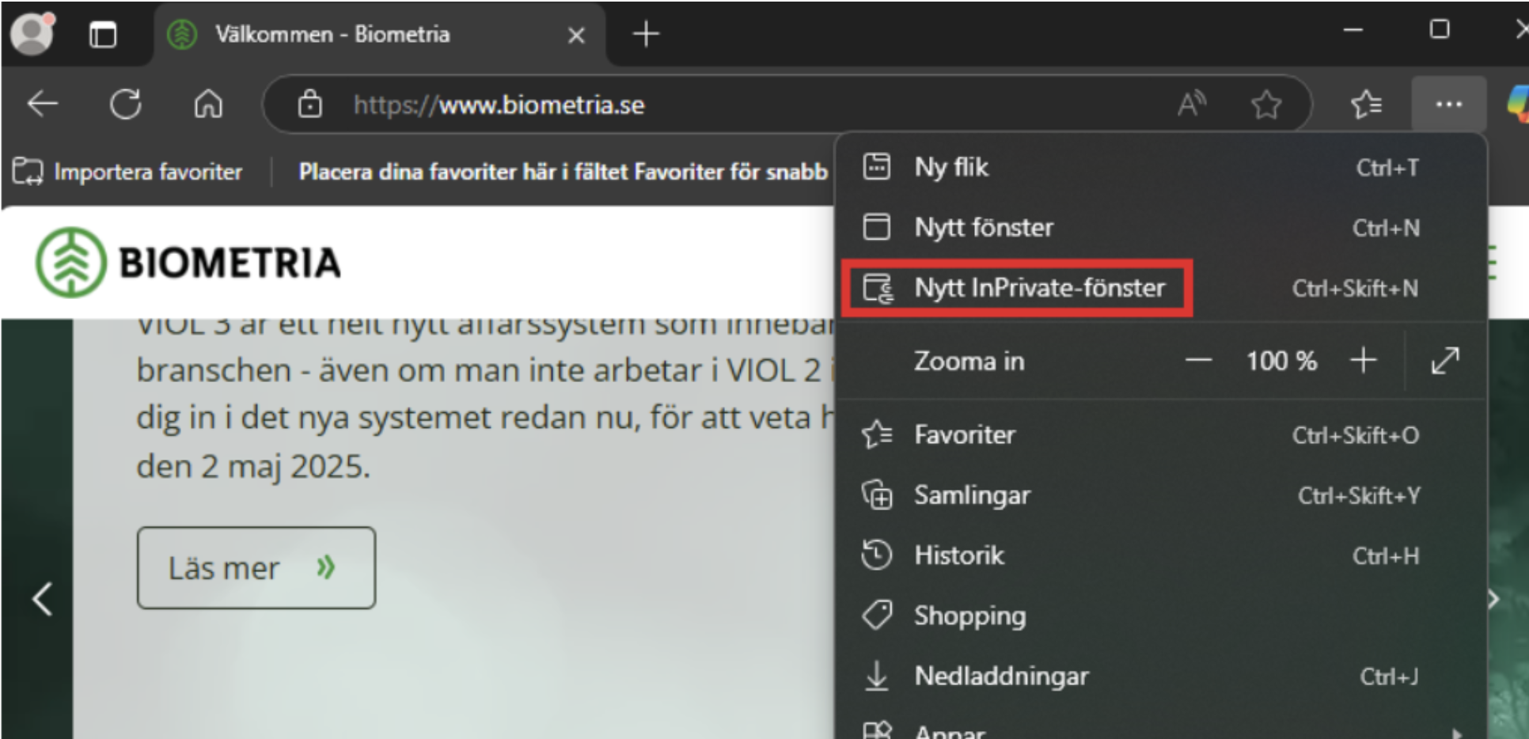Click the 100 % zoom value

1281,361
